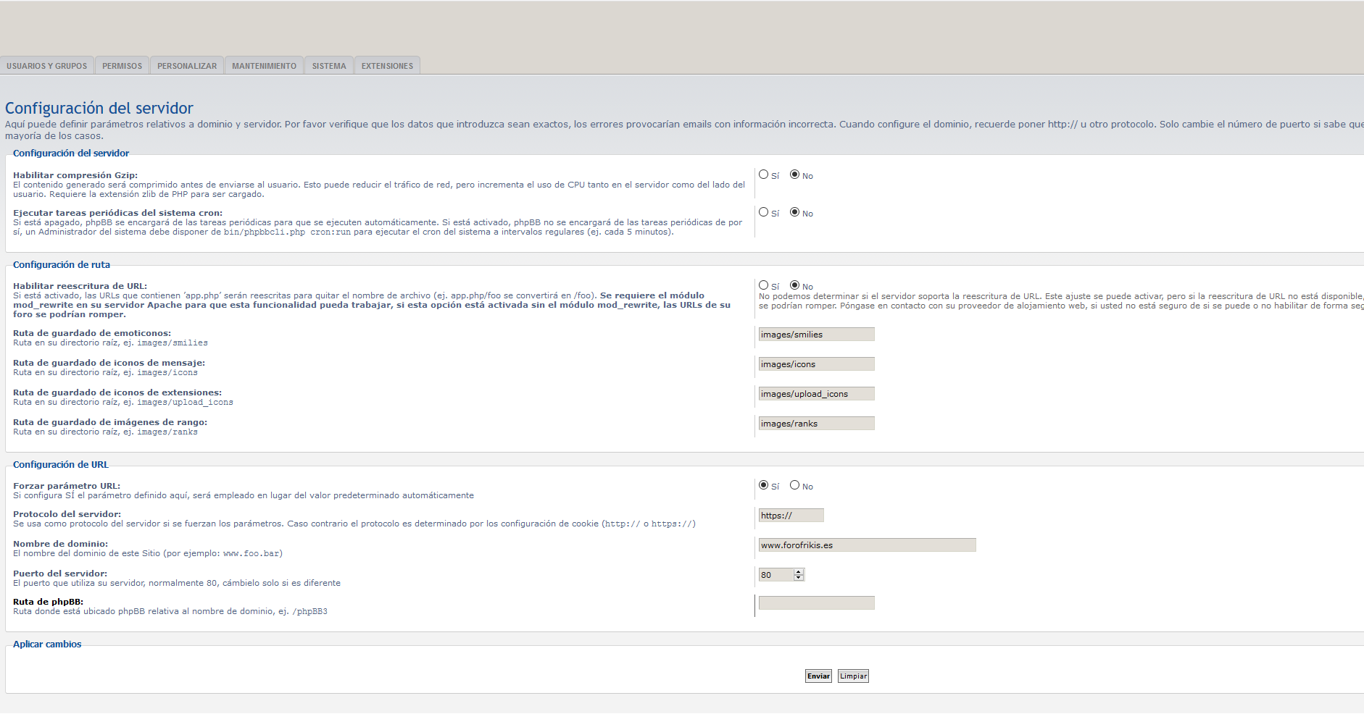The width and height of the screenshot is (1364, 714).
Task: Focus the images/icons path field
Action: point(816,364)
